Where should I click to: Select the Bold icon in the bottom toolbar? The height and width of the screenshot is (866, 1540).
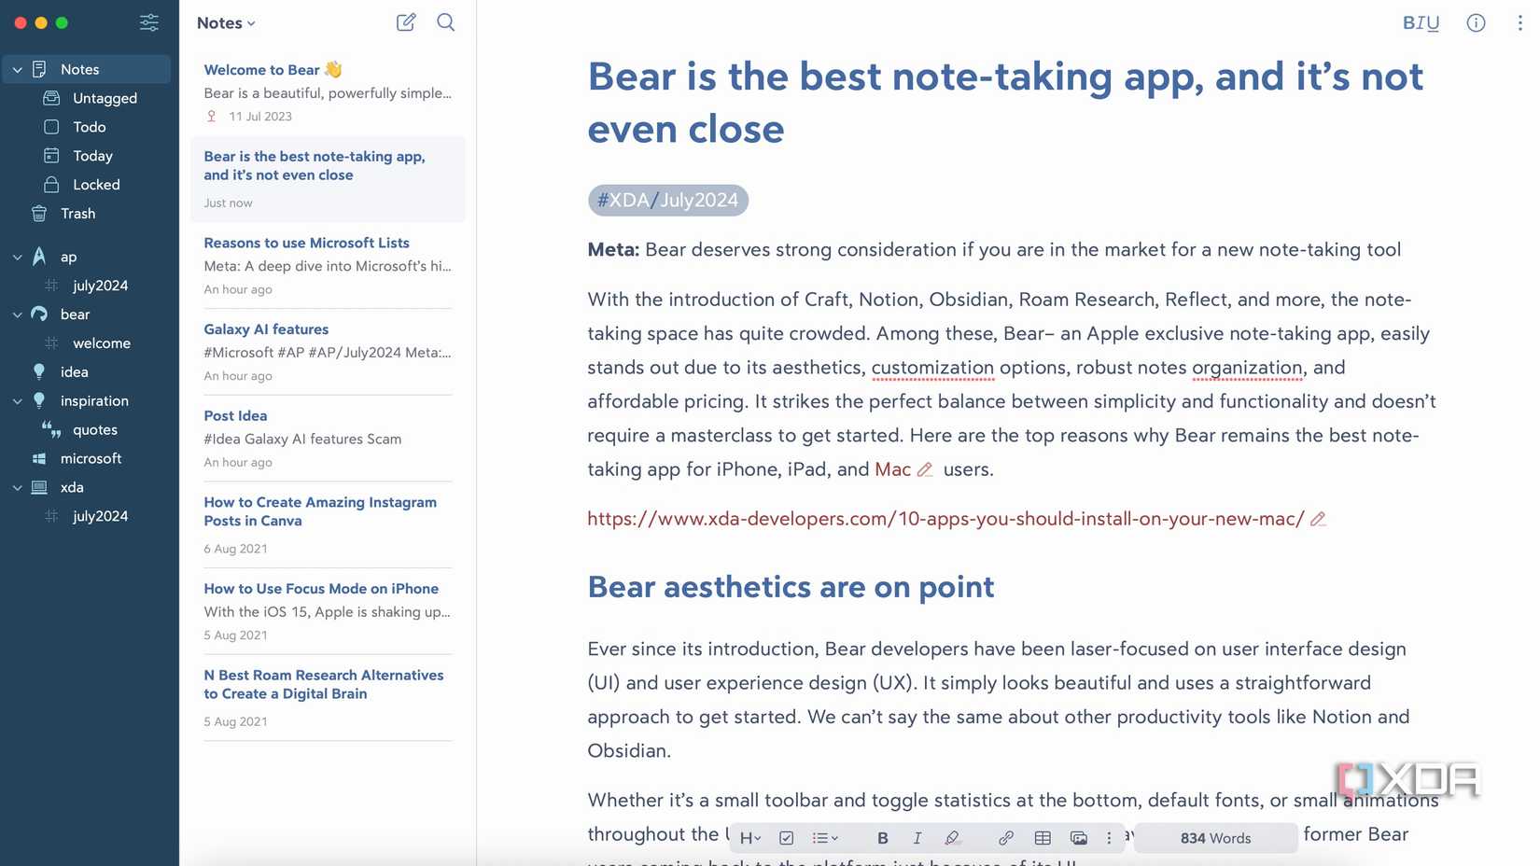[x=882, y=837]
